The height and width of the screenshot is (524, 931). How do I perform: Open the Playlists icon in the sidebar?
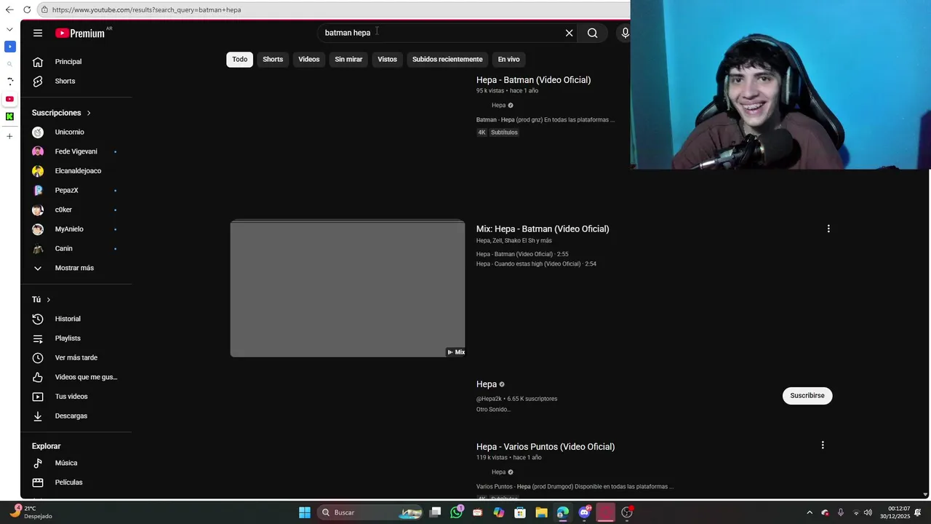tap(38, 338)
